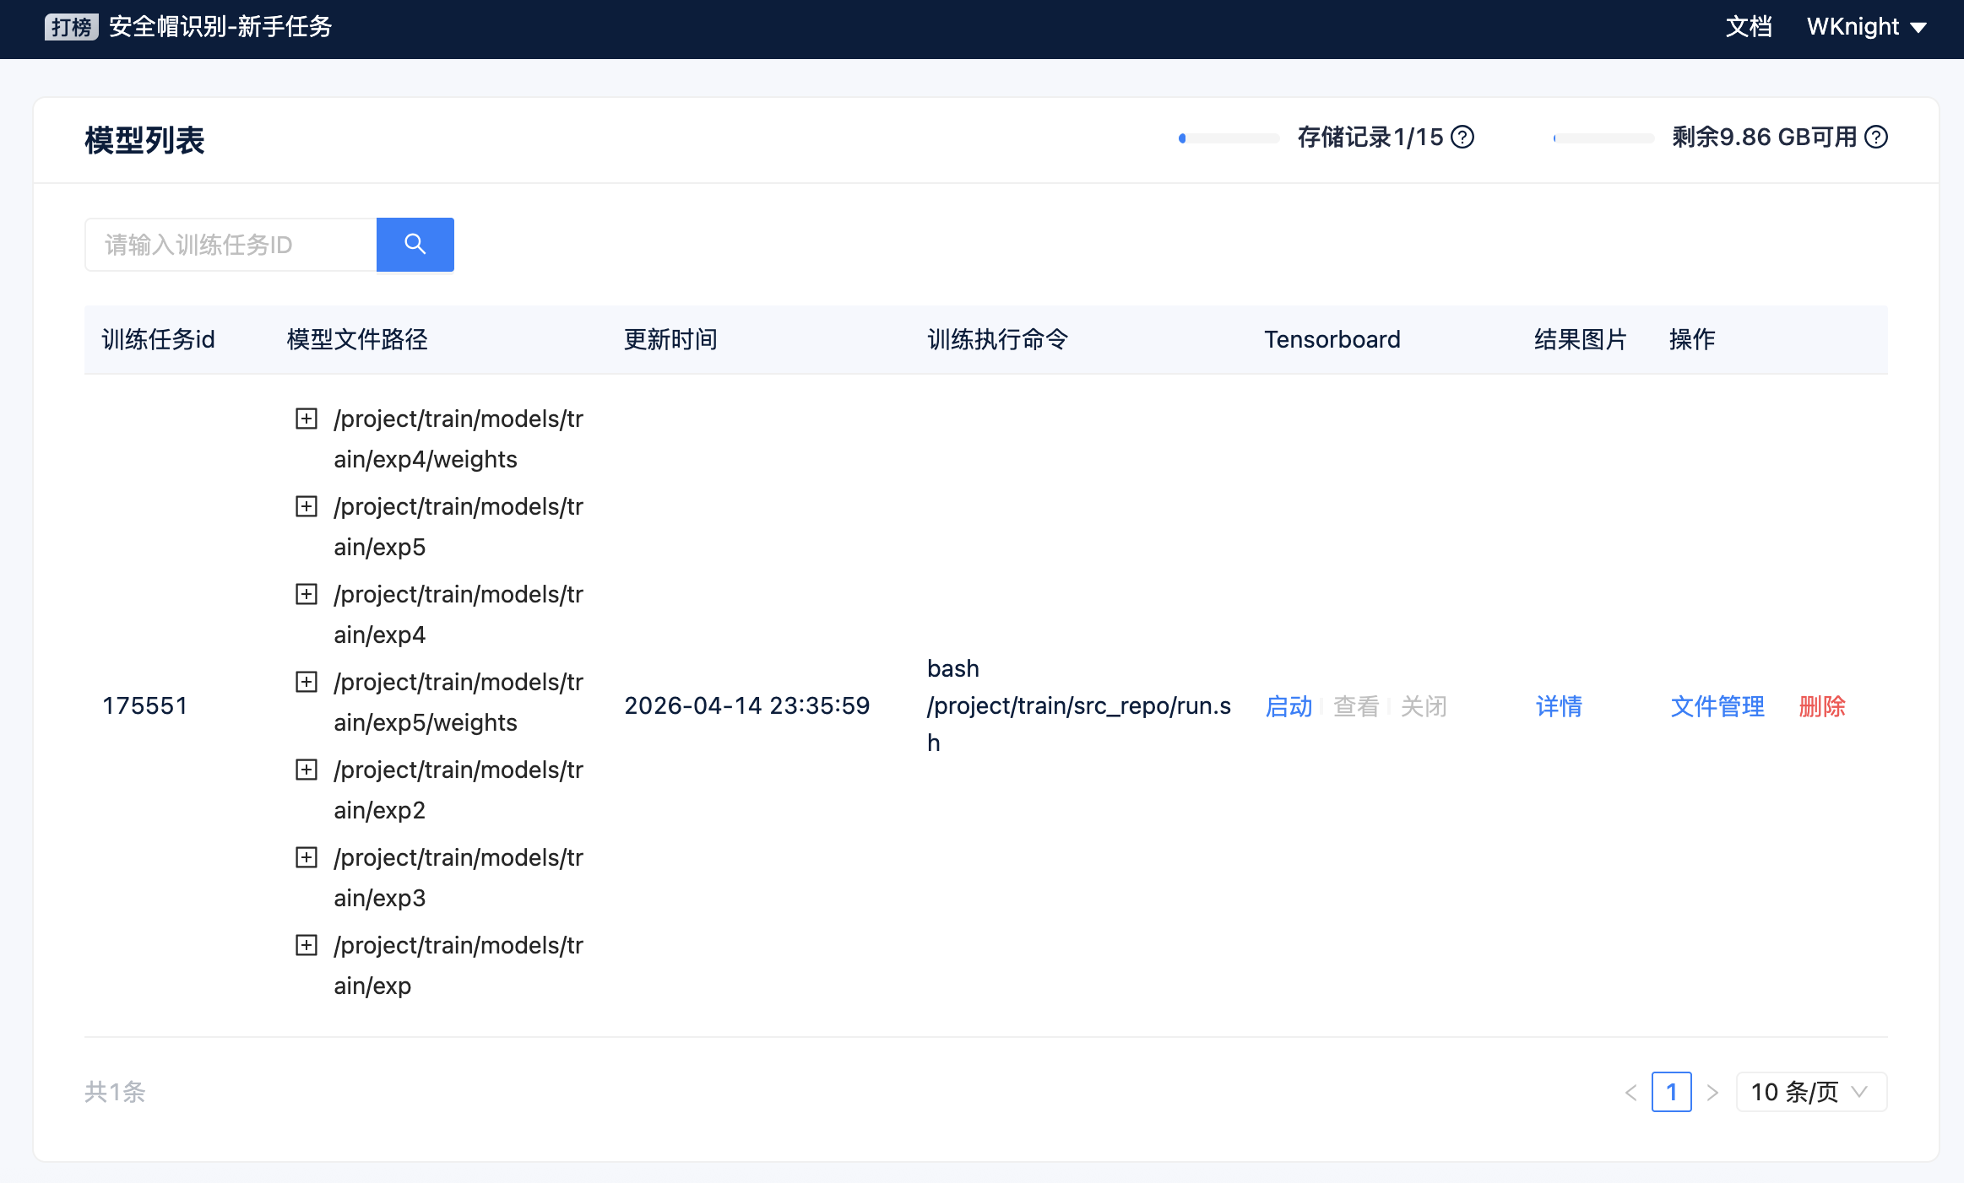Click the 打榜 badge in the top bar
This screenshot has width=1964, height=1183.
(x=71, y=27)
